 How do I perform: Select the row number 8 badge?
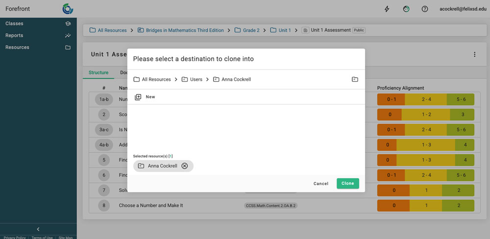104,206
